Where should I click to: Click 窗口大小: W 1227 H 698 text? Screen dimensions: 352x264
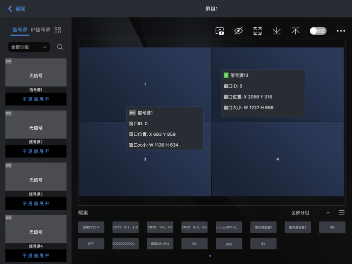(248, 108)
